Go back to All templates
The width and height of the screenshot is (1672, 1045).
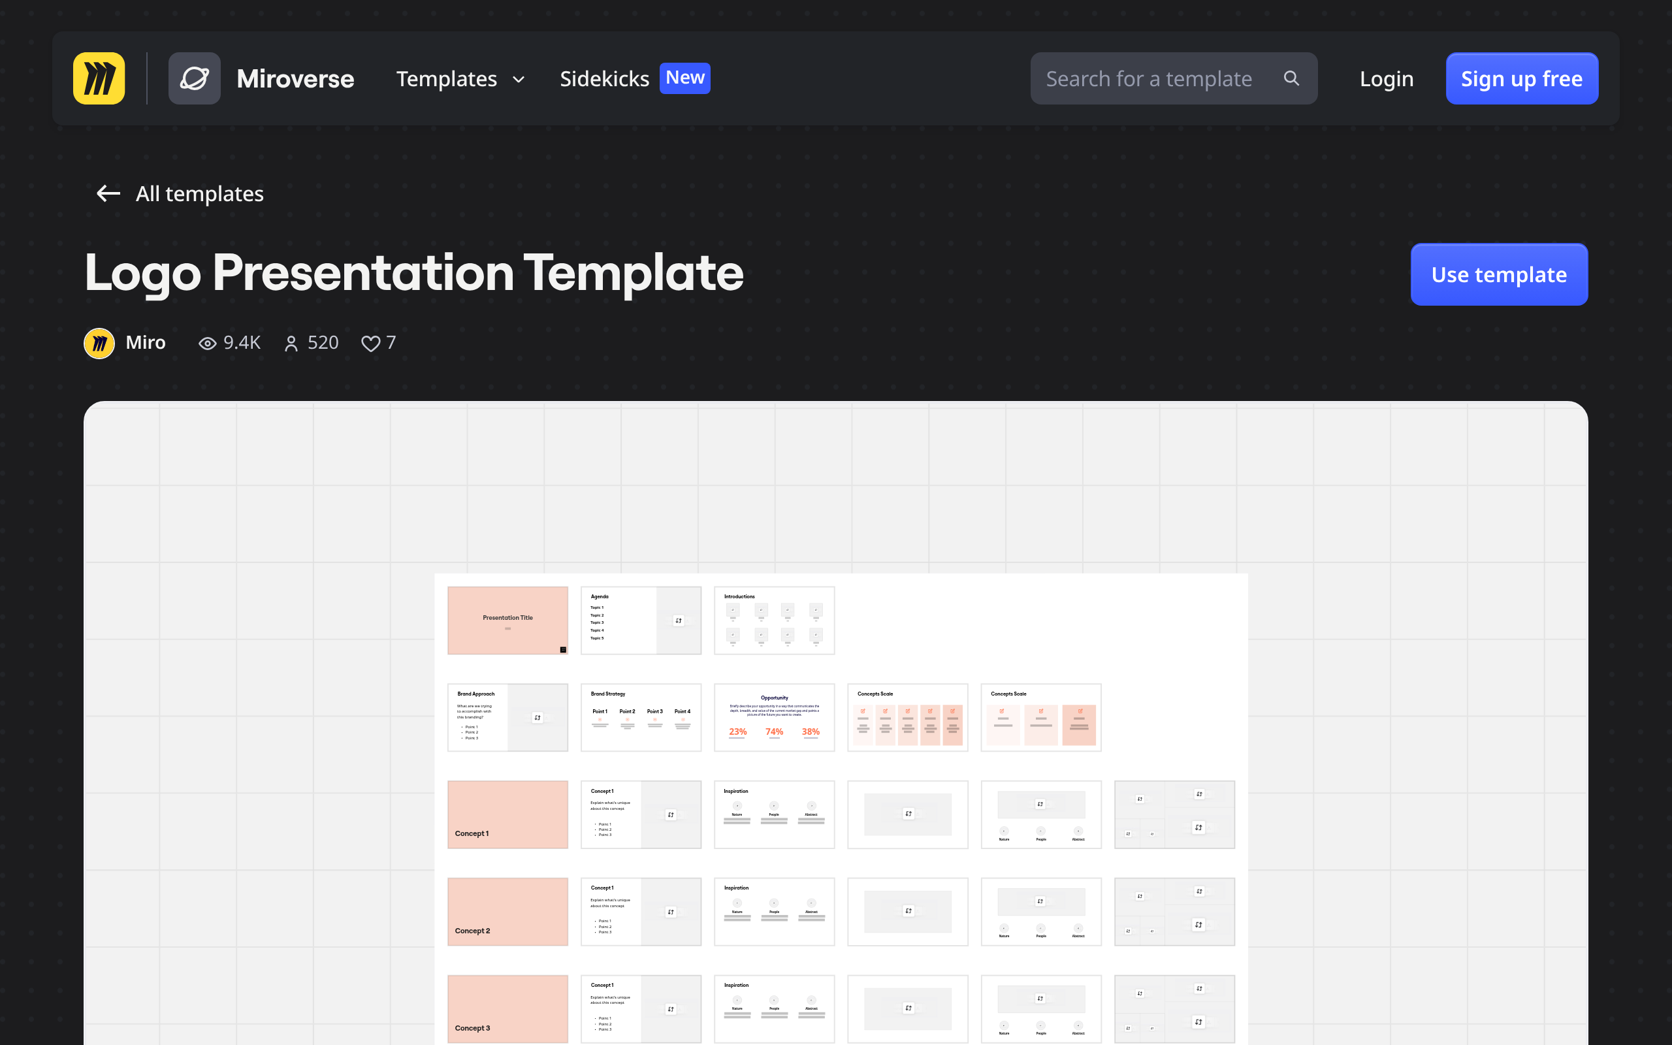tap(199, 193)
